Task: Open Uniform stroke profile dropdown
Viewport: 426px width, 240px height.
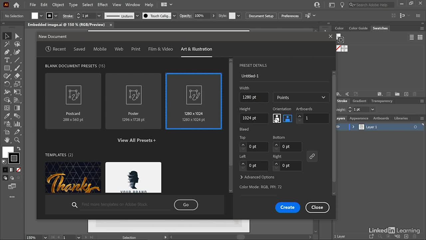Action: (x=137, y=16)
